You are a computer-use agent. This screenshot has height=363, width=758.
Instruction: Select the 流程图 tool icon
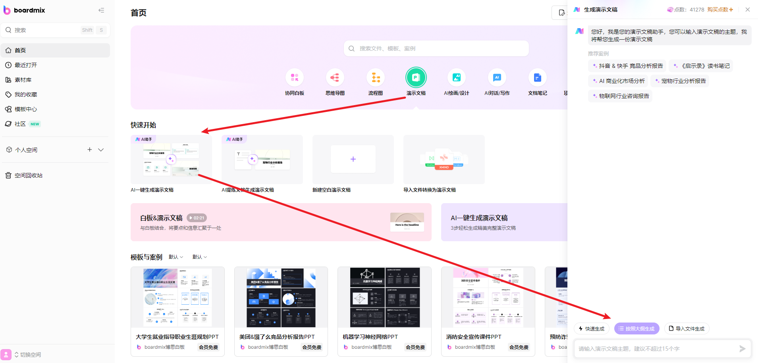pyautogui.click(x=375, y=77)
